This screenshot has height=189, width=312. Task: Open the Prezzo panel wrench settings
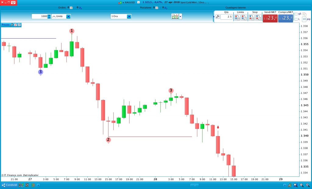pos(12,25)
